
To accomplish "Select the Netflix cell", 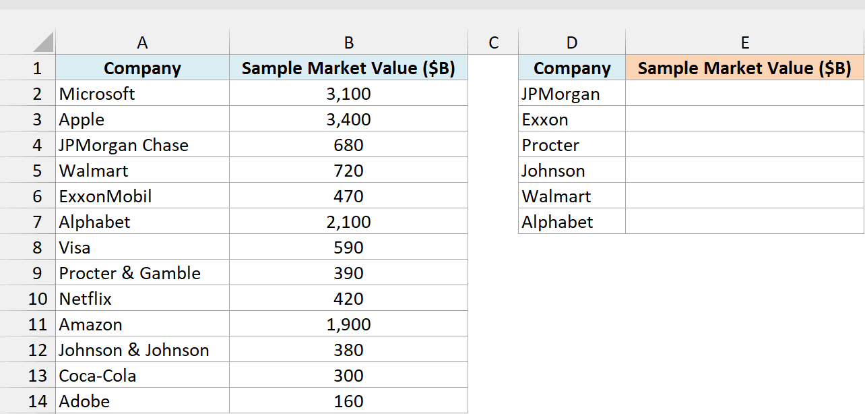I will (x=142, y=299).
